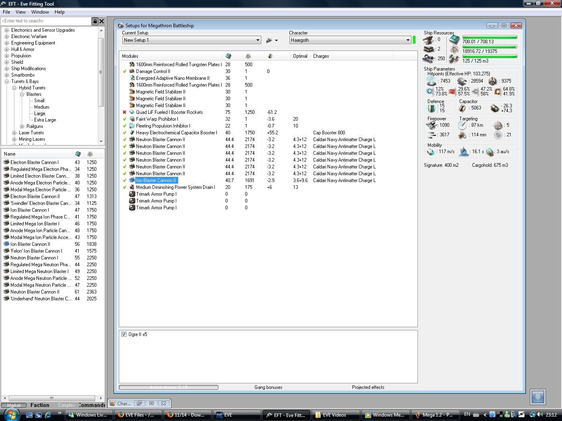Toggle the Fleeting Propulsion Inhibitor I checkmark
This screenshot has width=562, height=421.
coord(125,126)
